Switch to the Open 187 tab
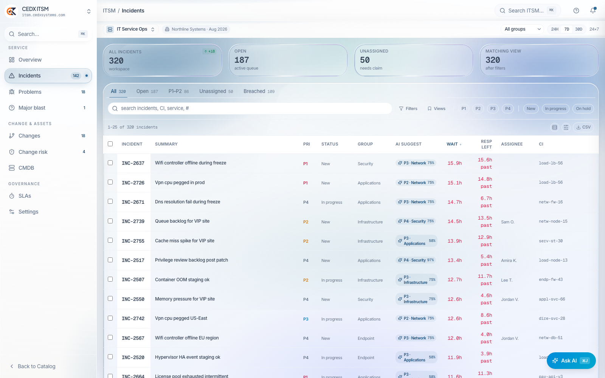The image size is (605, 378). point(147,91)
